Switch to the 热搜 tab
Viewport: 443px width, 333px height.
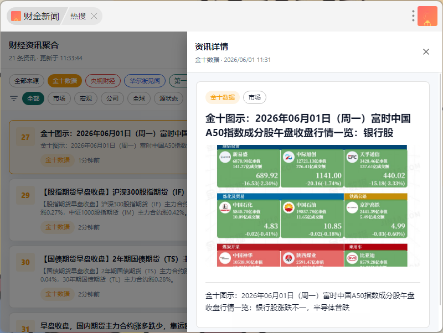pyautogui.click(x=78, y=16)
